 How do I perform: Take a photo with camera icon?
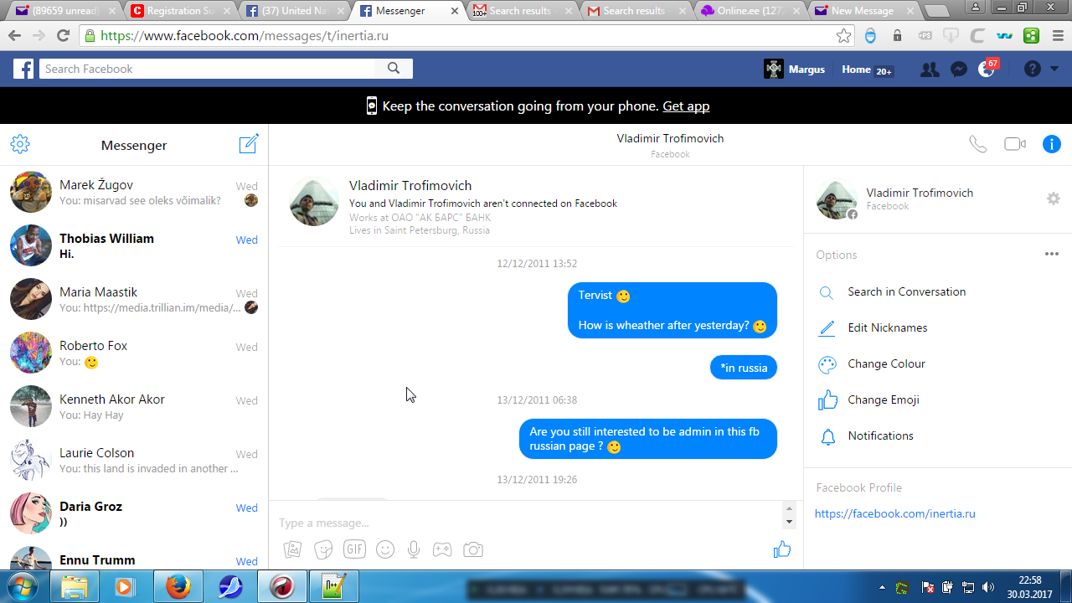click(x=473, y=549)
